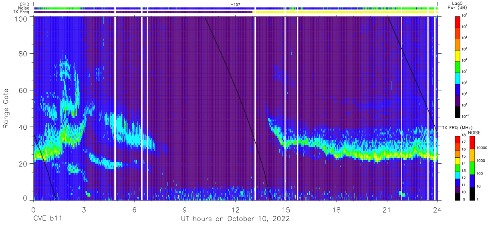The image size is (492, 227).
Task: Click the NOISE scale label '1'
Action: [x=478, y=199]
